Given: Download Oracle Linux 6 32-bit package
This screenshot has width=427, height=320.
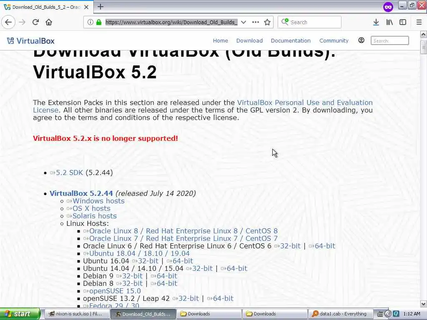Looking at the screenshot, I should (287, 246).
